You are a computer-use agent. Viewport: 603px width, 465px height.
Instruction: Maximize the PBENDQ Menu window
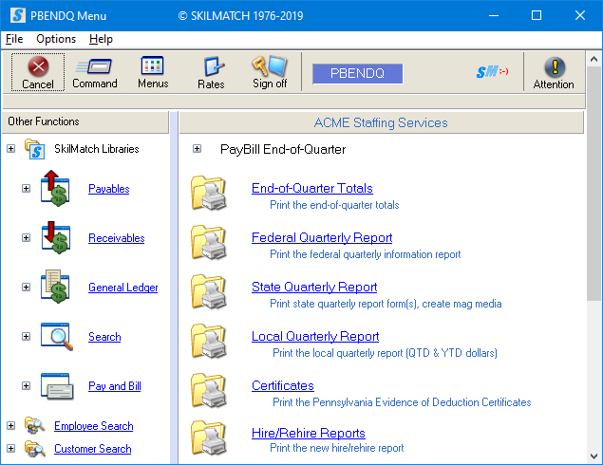coord(537,15)
